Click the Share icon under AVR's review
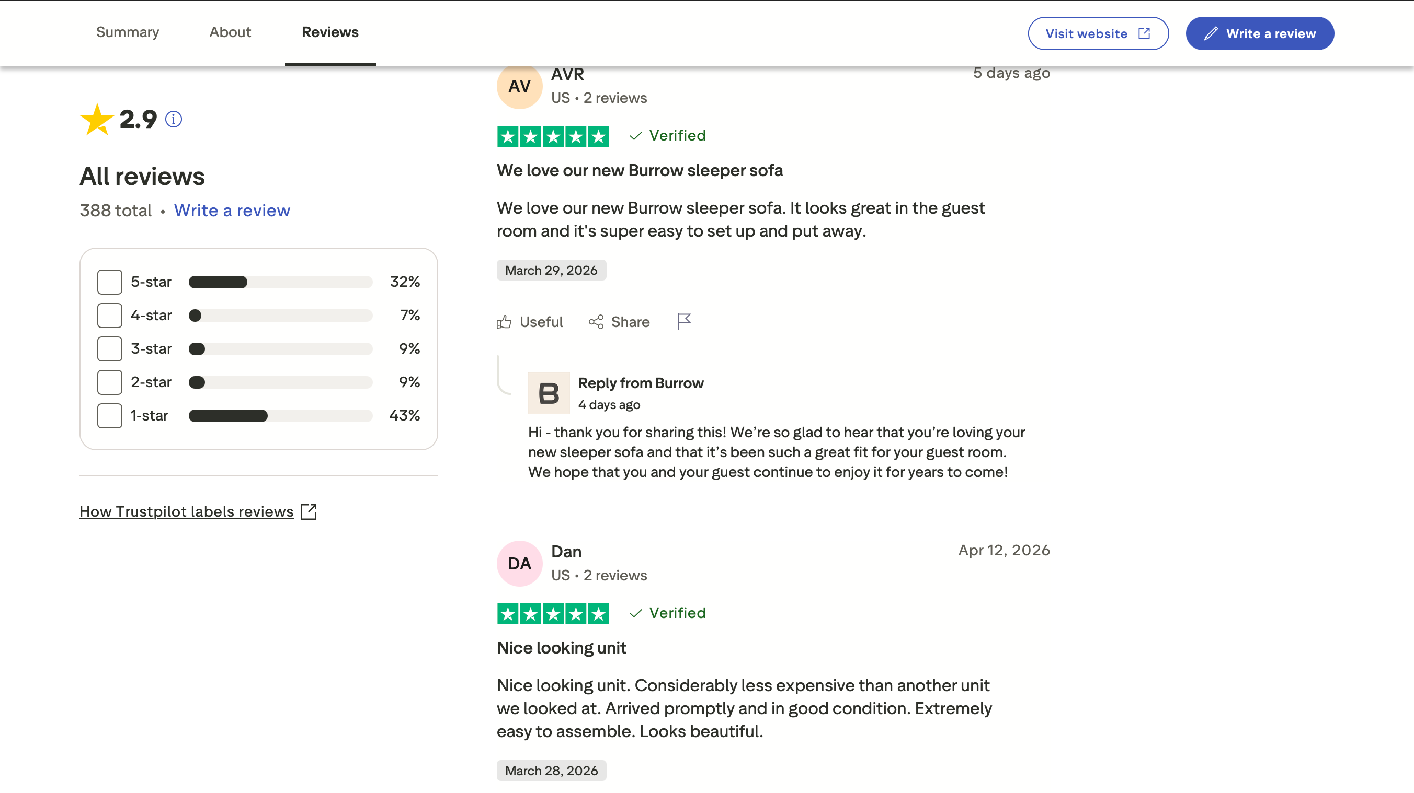Image resolution: width=1414 pixels, height=793 pixels. (x=596, y=322)
